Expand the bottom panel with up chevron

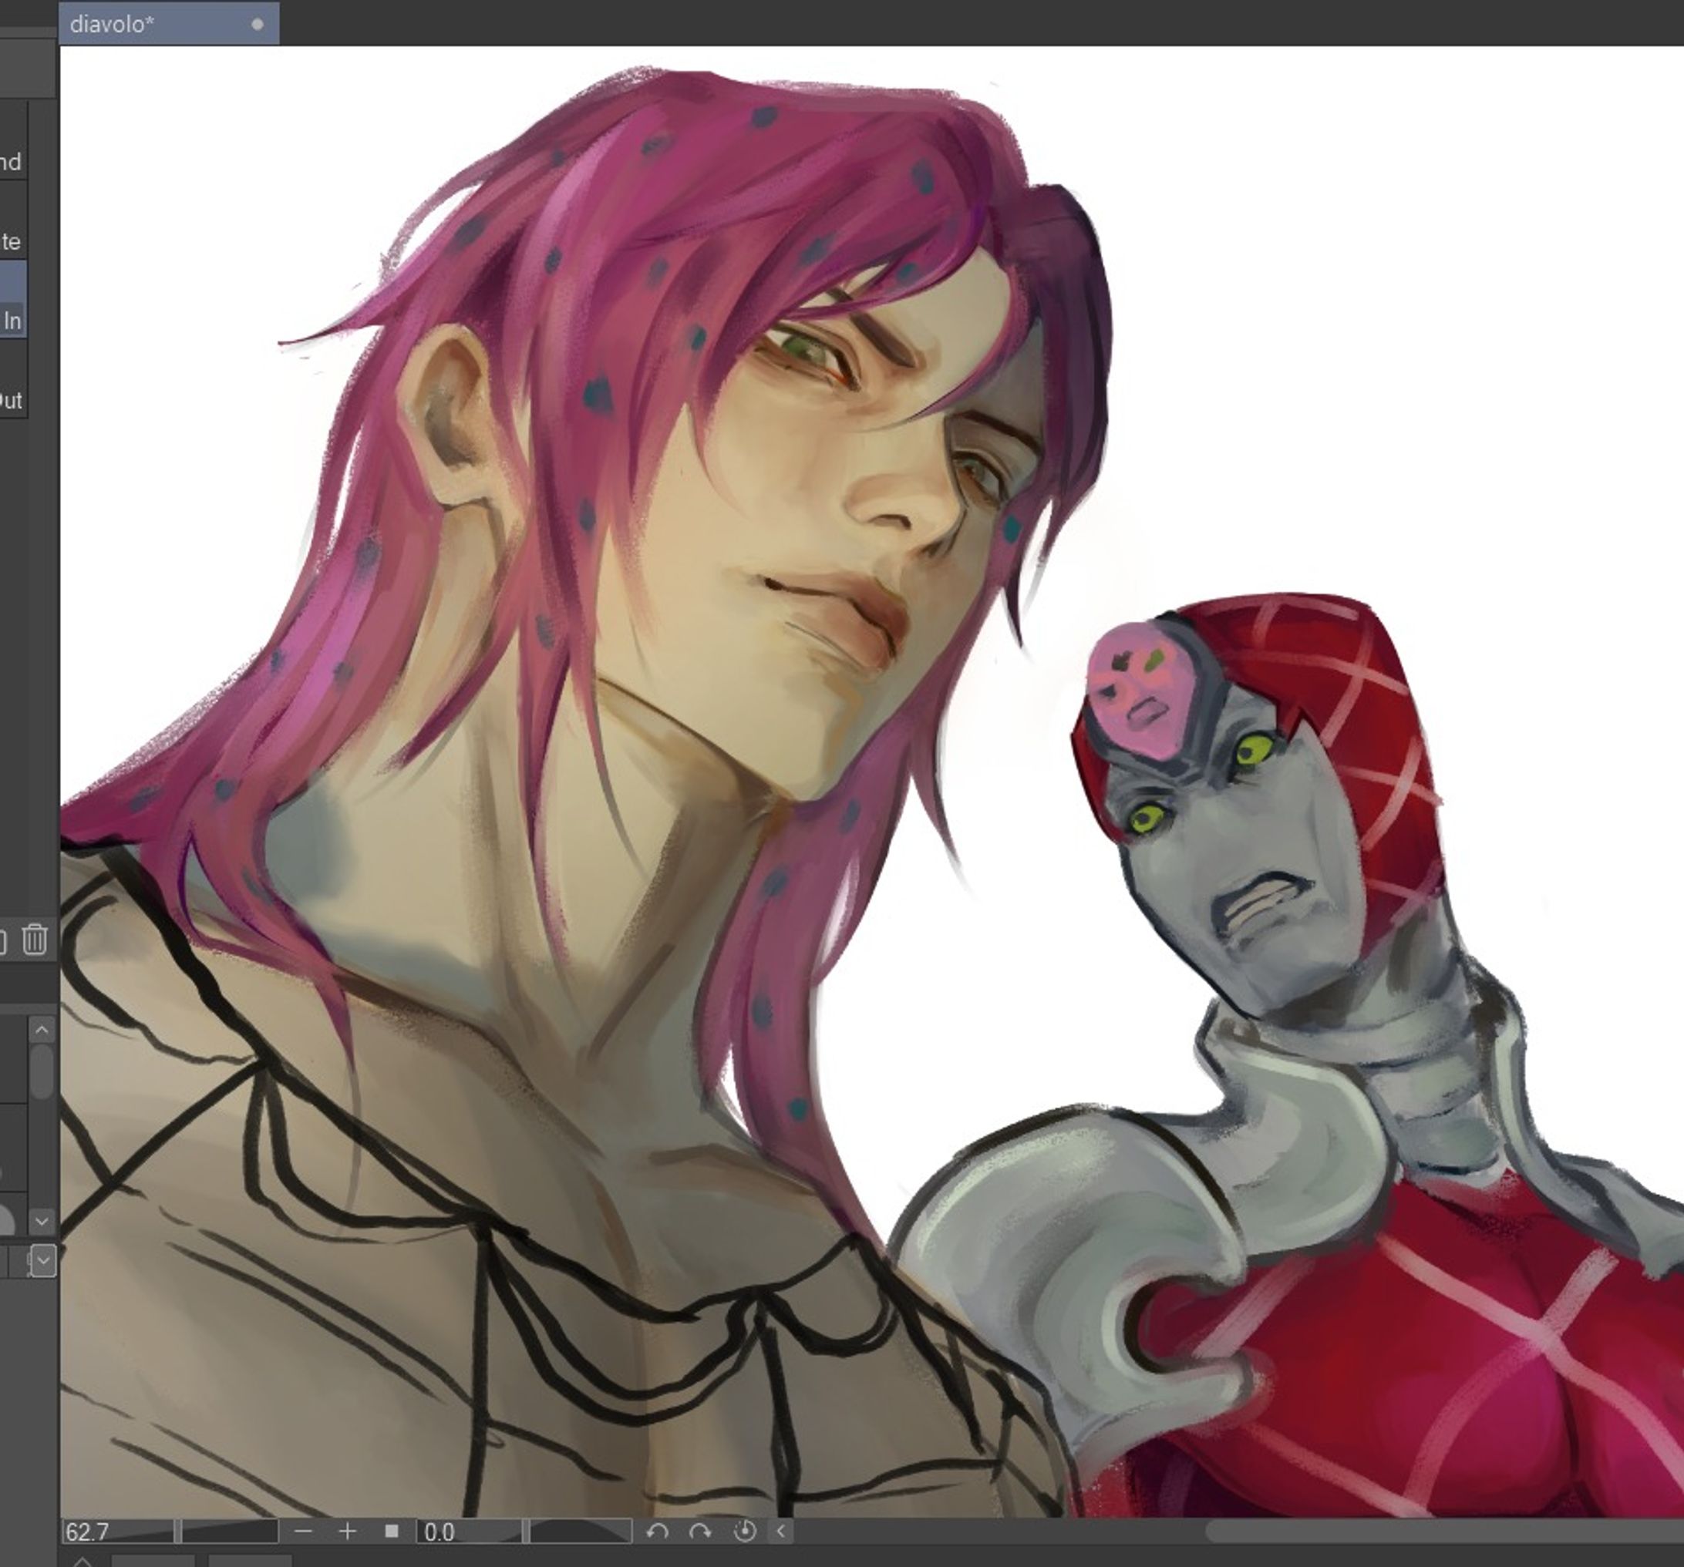tap(83, 1560)
